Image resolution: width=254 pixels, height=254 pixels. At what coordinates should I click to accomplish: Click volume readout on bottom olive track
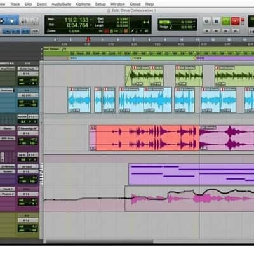(x=28, y=227)
